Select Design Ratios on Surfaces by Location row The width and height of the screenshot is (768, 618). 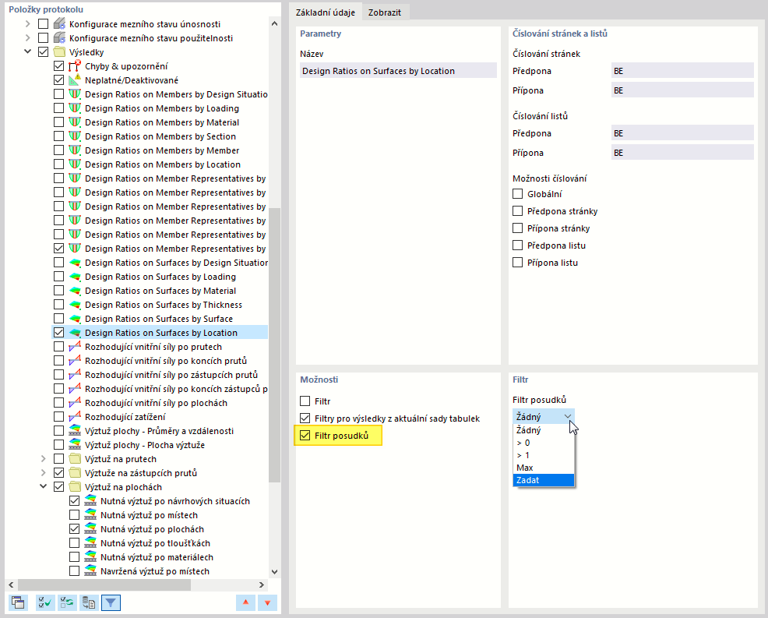pyautogui.click(x=160, y=332)
